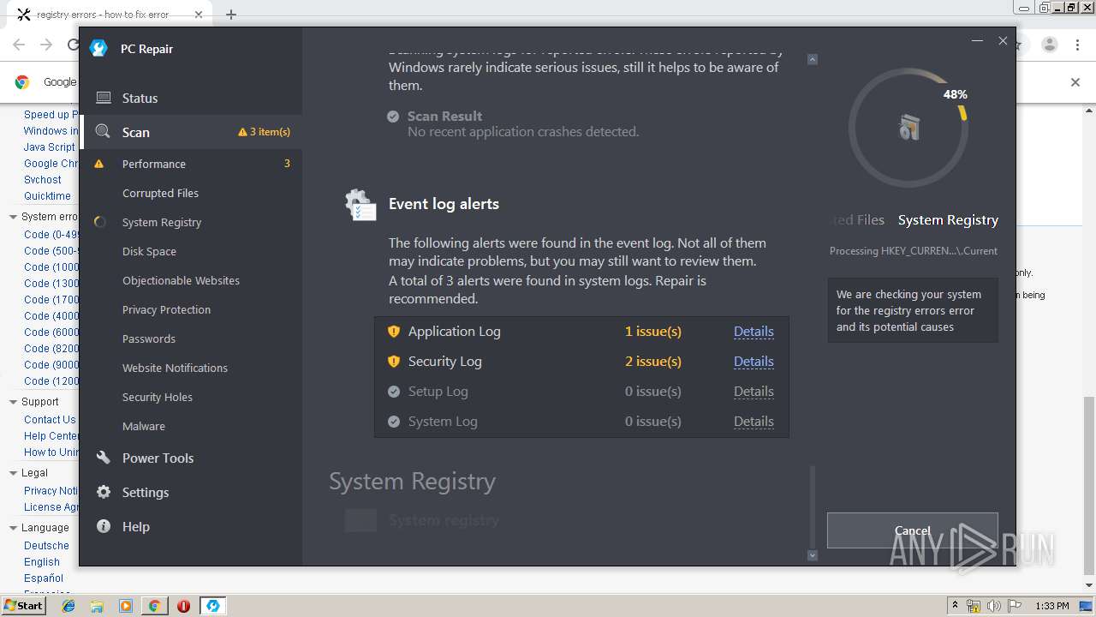The width and height of the screenshot is (1096, 617).
Task: View Application Log details
Action: tap(753, 332)
